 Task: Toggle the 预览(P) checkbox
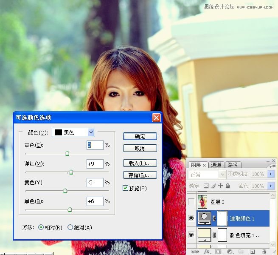click(125, 188)
